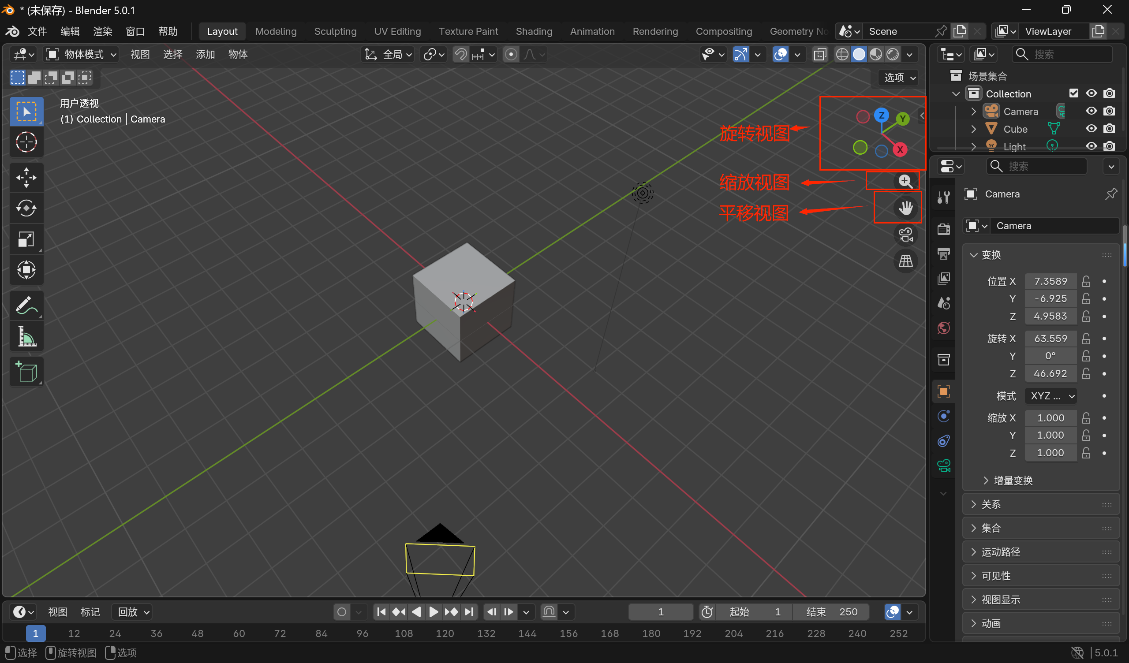Image resolution: width=1129 pixels, height=663 pixels.
Task: Switch to the orthographic/perspective grid button
Action: click(905, 261)
